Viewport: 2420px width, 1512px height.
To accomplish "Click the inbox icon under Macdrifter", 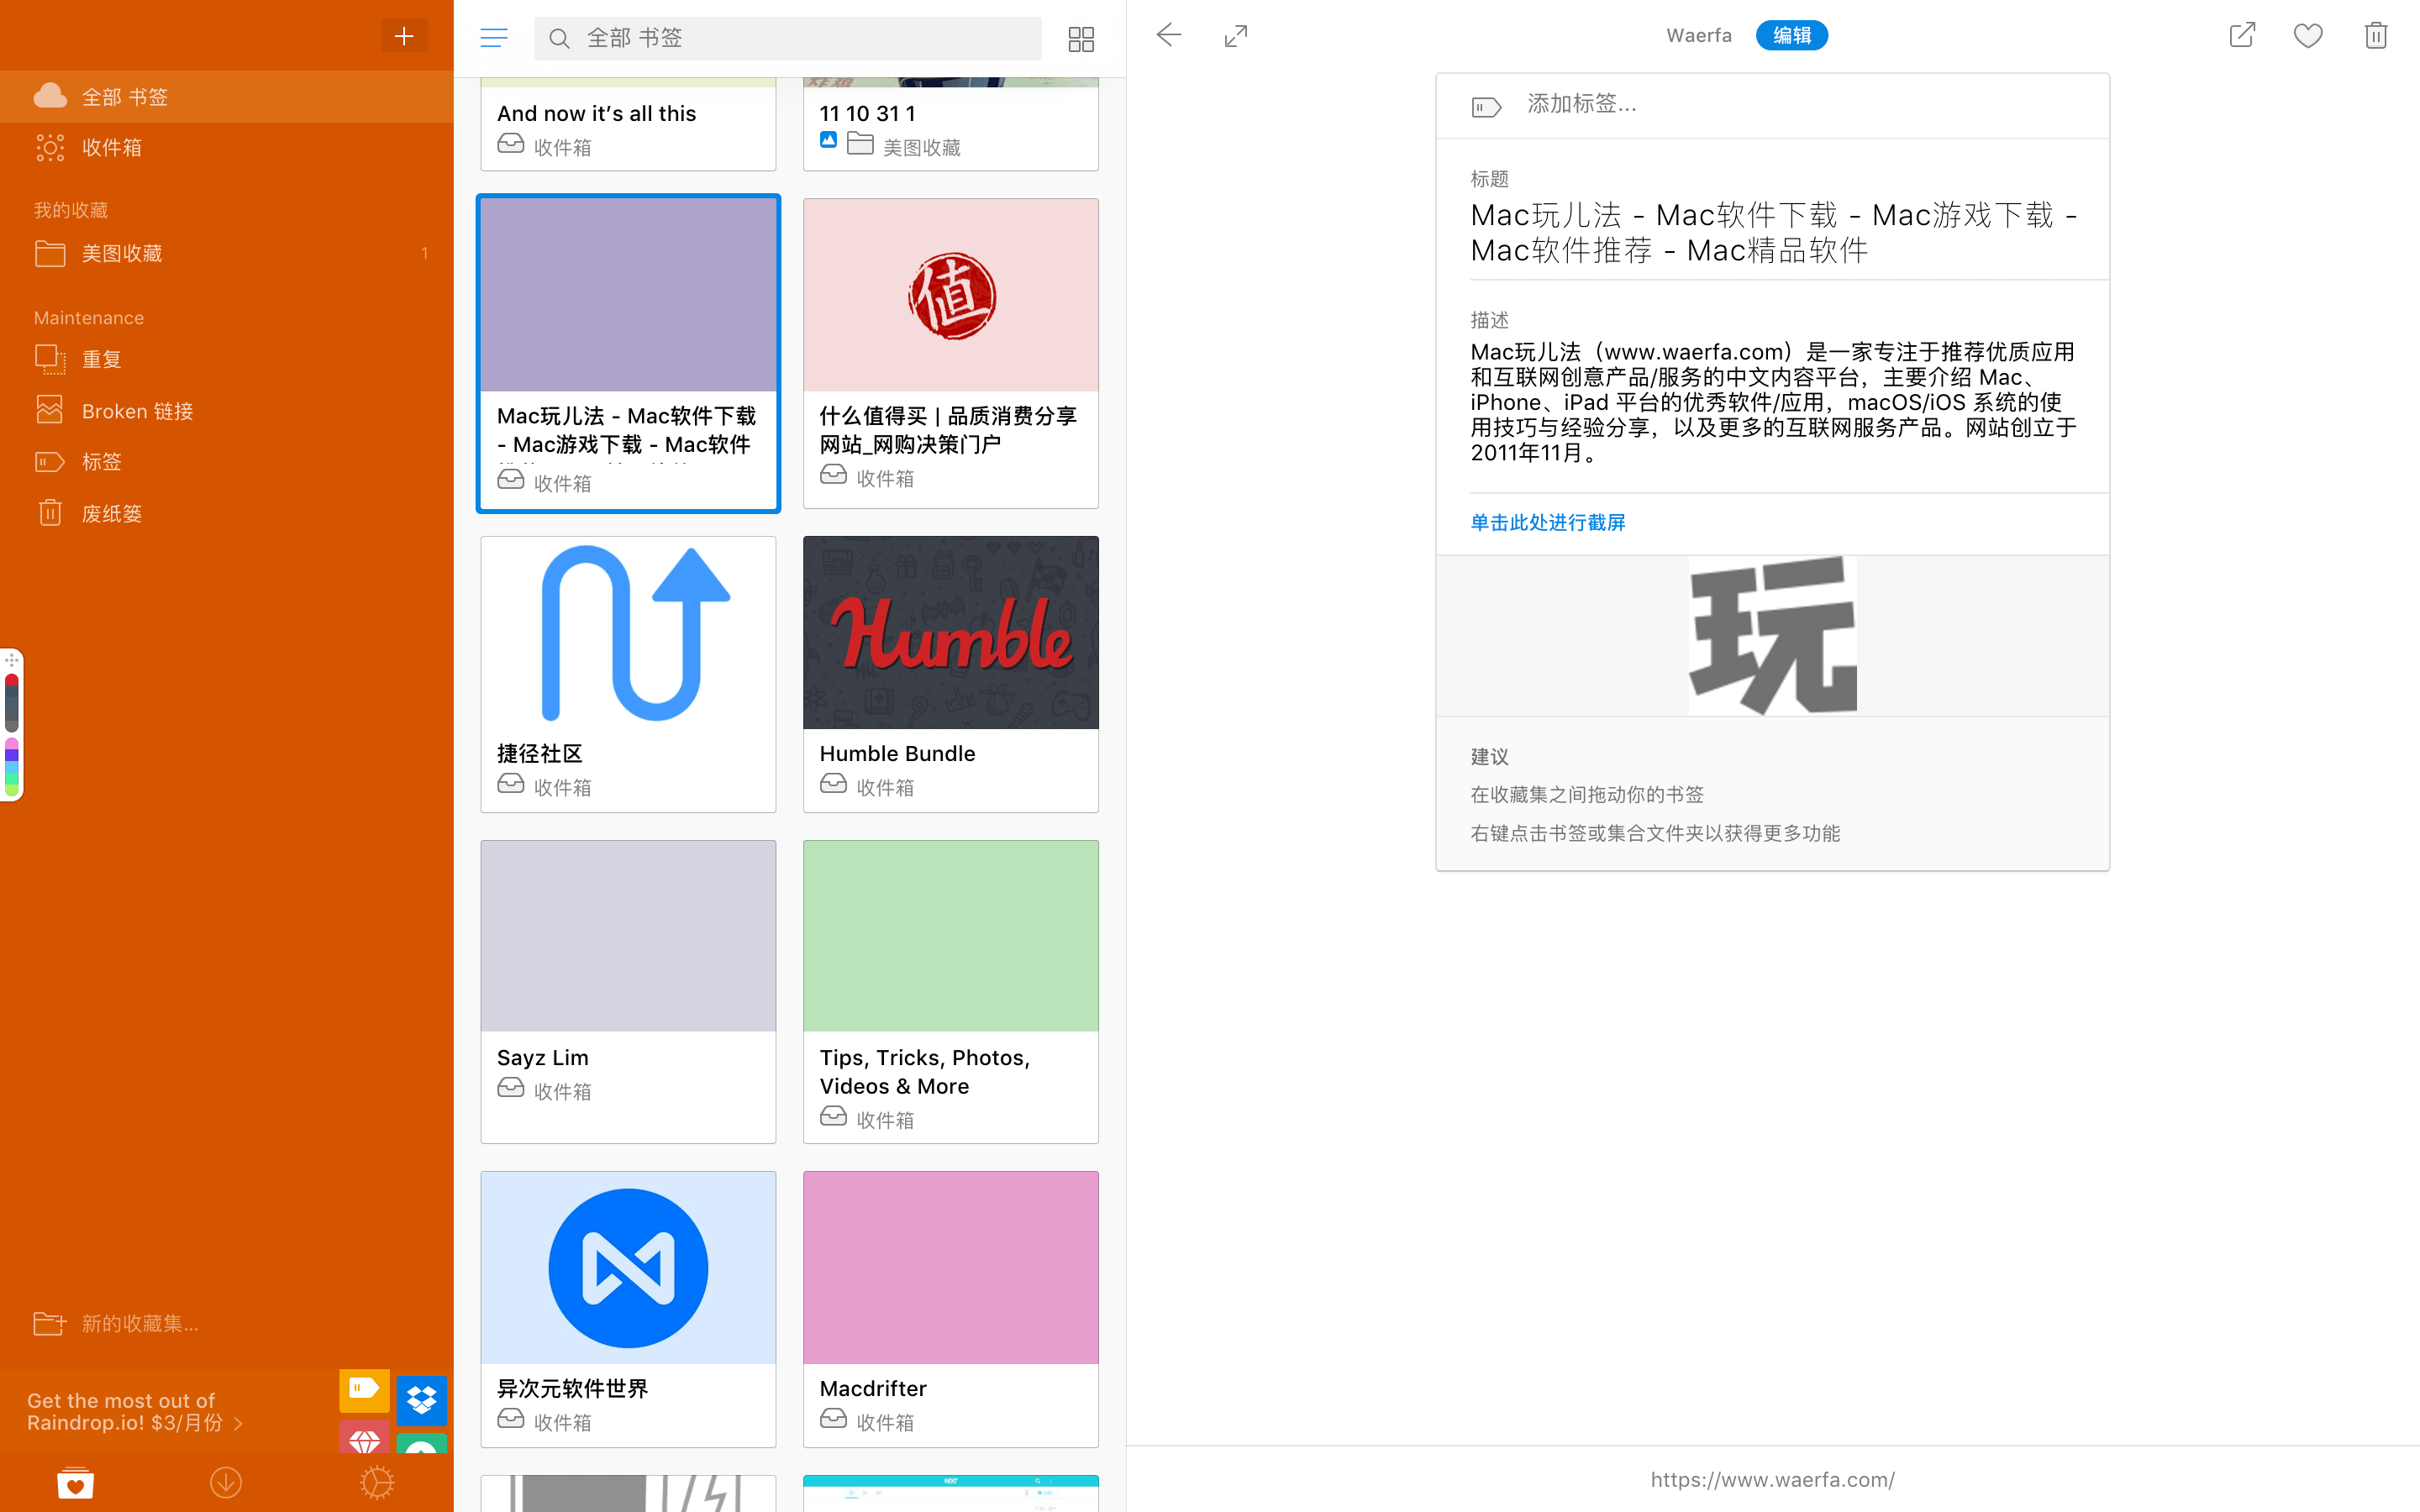I will click(833, 1418).
